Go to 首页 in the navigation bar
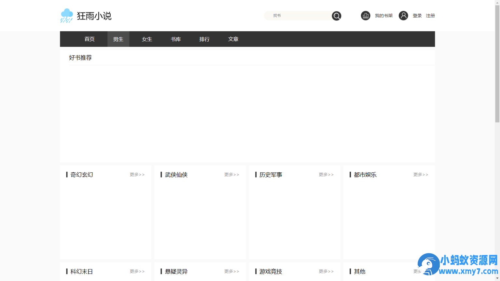Screen dimensions: 500x281 pyautogui.click(x=90, y=39)
